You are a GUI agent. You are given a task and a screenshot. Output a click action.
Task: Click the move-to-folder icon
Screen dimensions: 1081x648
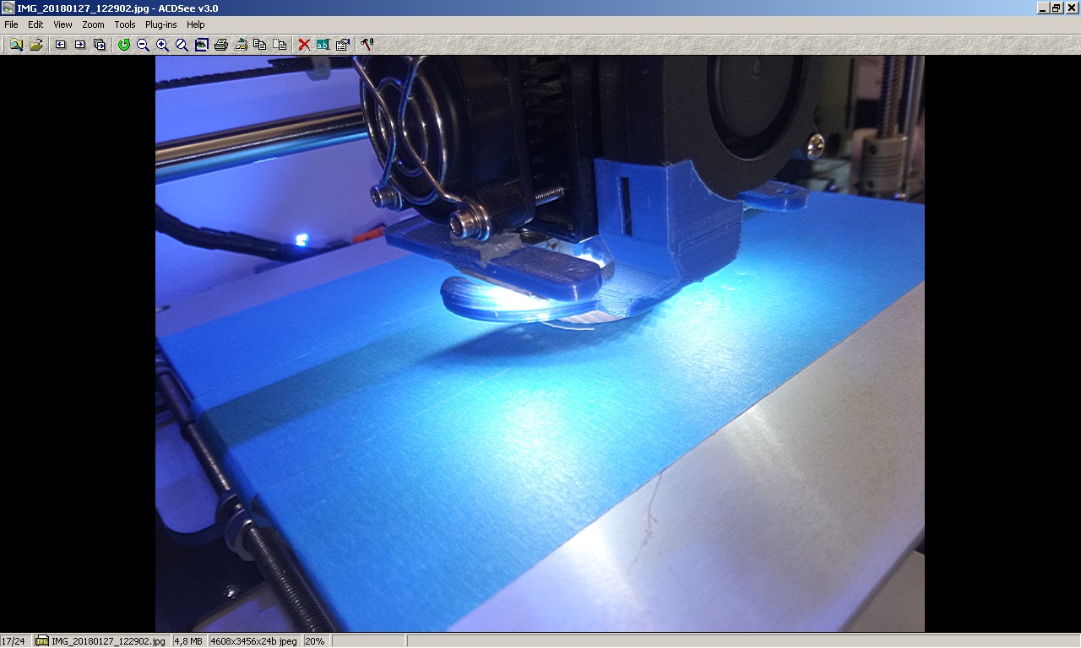coord(280,45)
